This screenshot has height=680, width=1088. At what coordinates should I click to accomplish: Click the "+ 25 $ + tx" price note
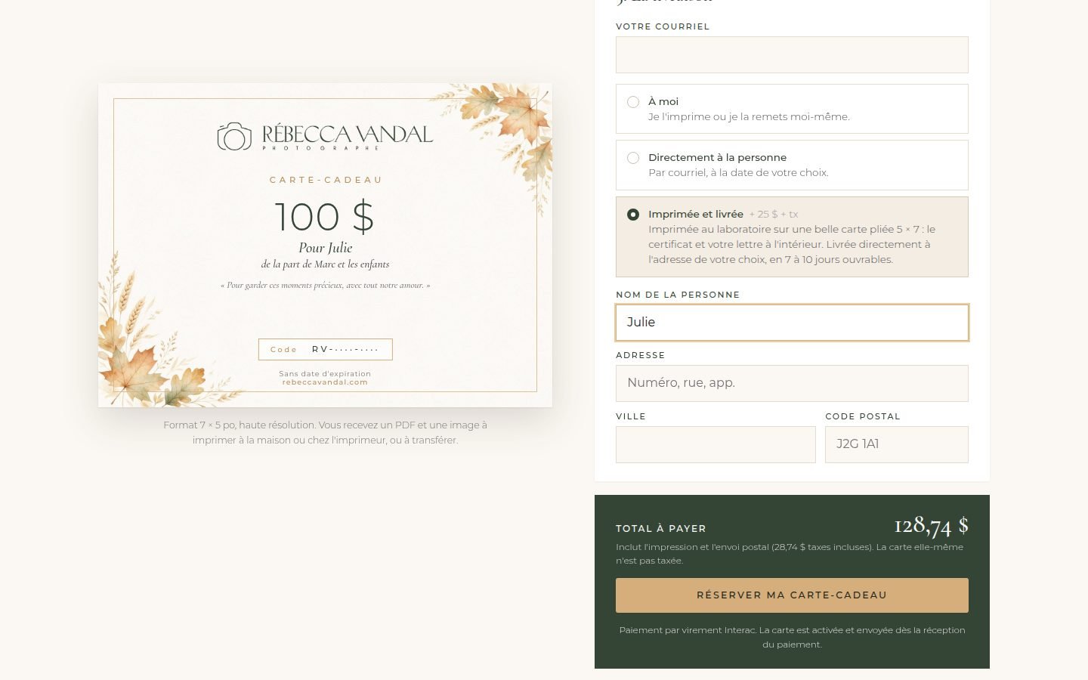[x=774, y=215]
